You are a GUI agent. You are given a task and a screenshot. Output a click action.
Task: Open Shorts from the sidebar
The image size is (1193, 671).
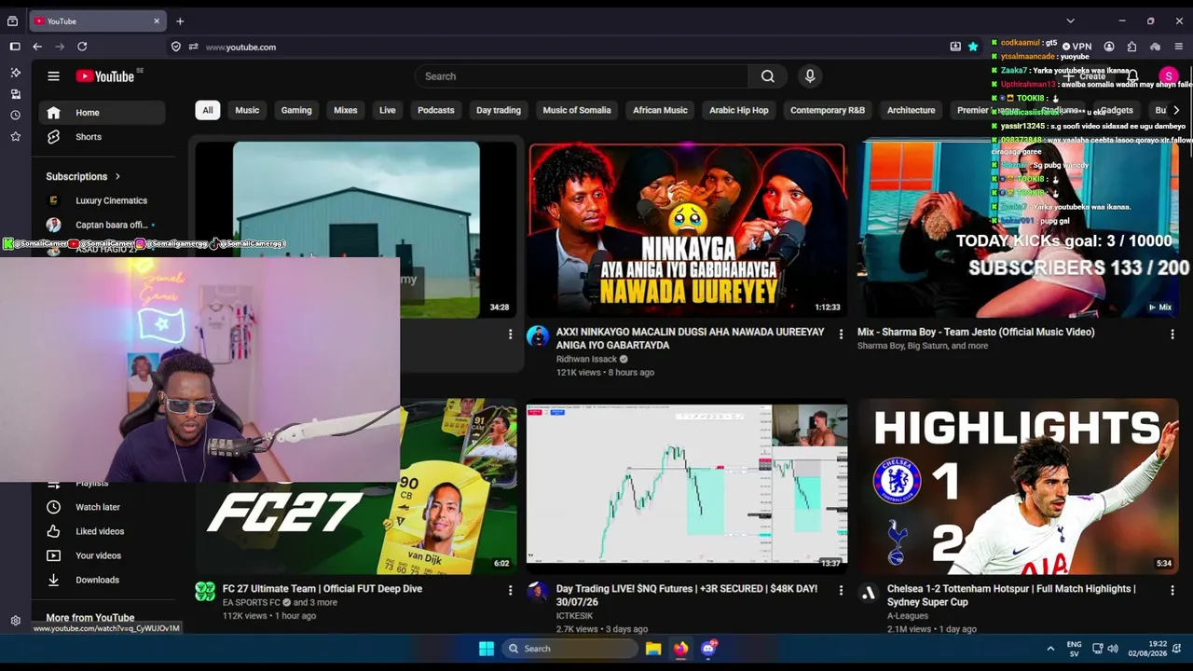pyautogui.click(x=103, y=137)
